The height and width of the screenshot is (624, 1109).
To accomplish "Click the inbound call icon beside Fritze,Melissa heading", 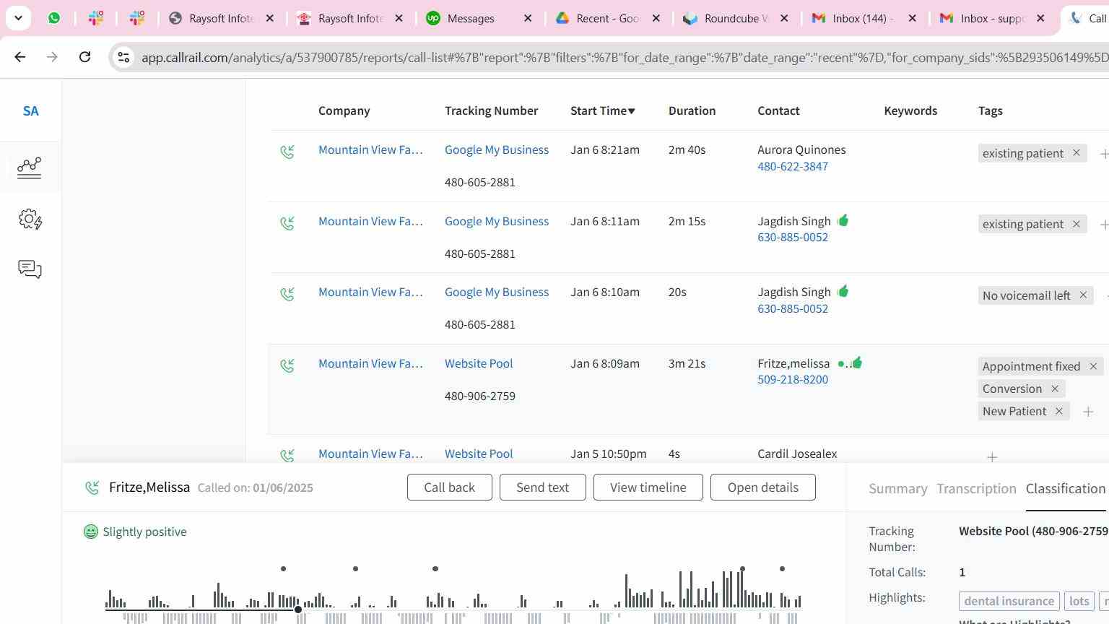I will click(92, 487).
